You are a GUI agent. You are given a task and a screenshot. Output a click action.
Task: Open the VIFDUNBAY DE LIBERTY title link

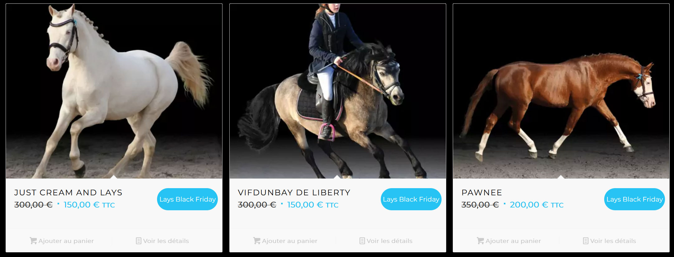(x=294, y=193)
